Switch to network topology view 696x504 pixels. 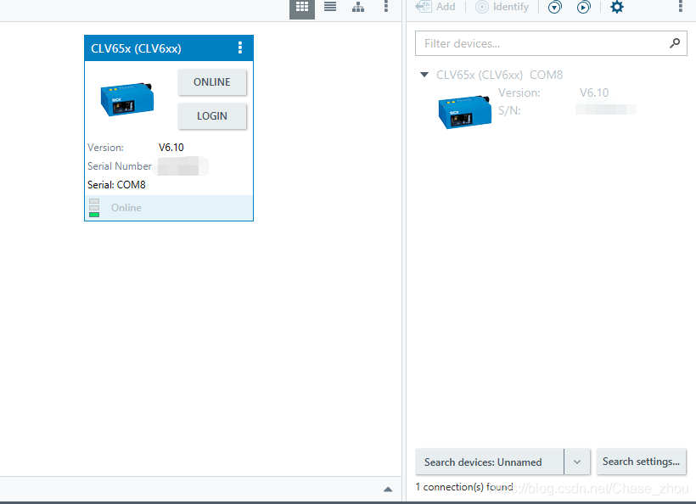click(x=358, y=7)
